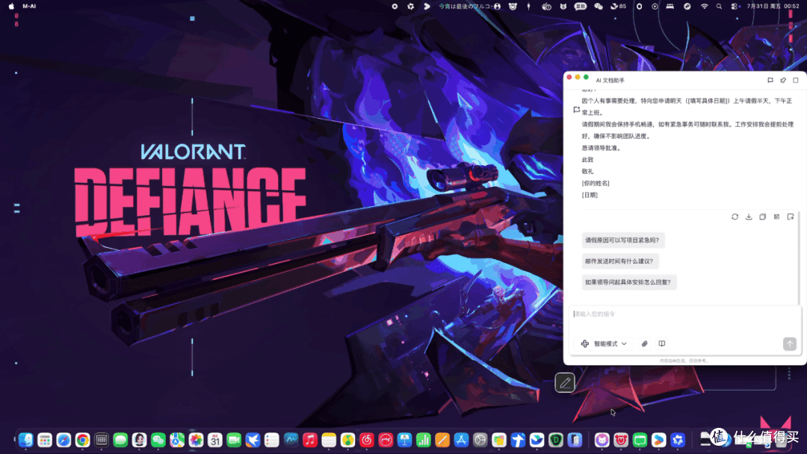Image resolution: width=807 pixels, height=454 pixels.
Task: Open FaceTime in the Dock
Action: click(x=234, y=440)
